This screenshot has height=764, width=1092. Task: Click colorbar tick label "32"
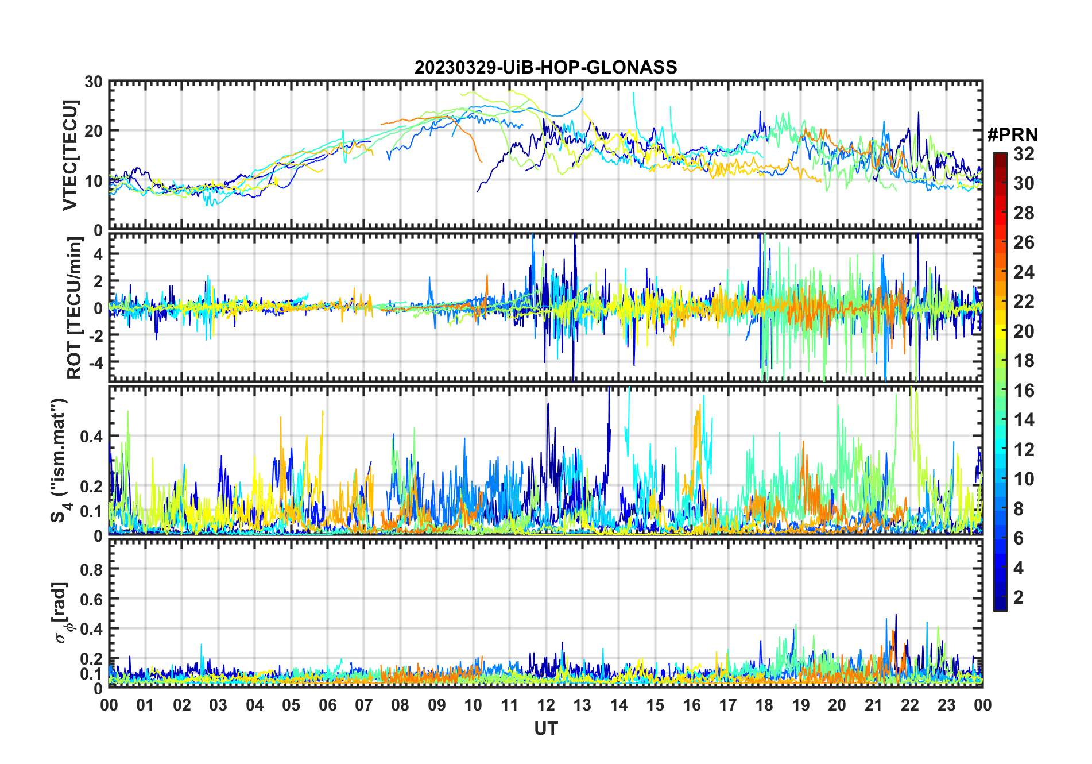click(x=1024, y=154)
